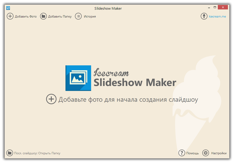Click the folder icon next to Посл. слайдшоу
The height and width of the screenshot is (163, 234).
pyautogui.click(x=9, y=153)
